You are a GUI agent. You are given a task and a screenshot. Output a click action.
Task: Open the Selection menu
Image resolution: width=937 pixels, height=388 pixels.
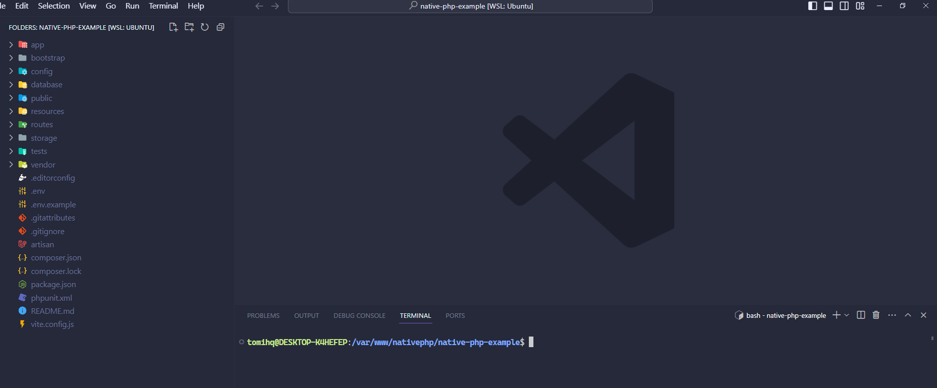(54, 6)
